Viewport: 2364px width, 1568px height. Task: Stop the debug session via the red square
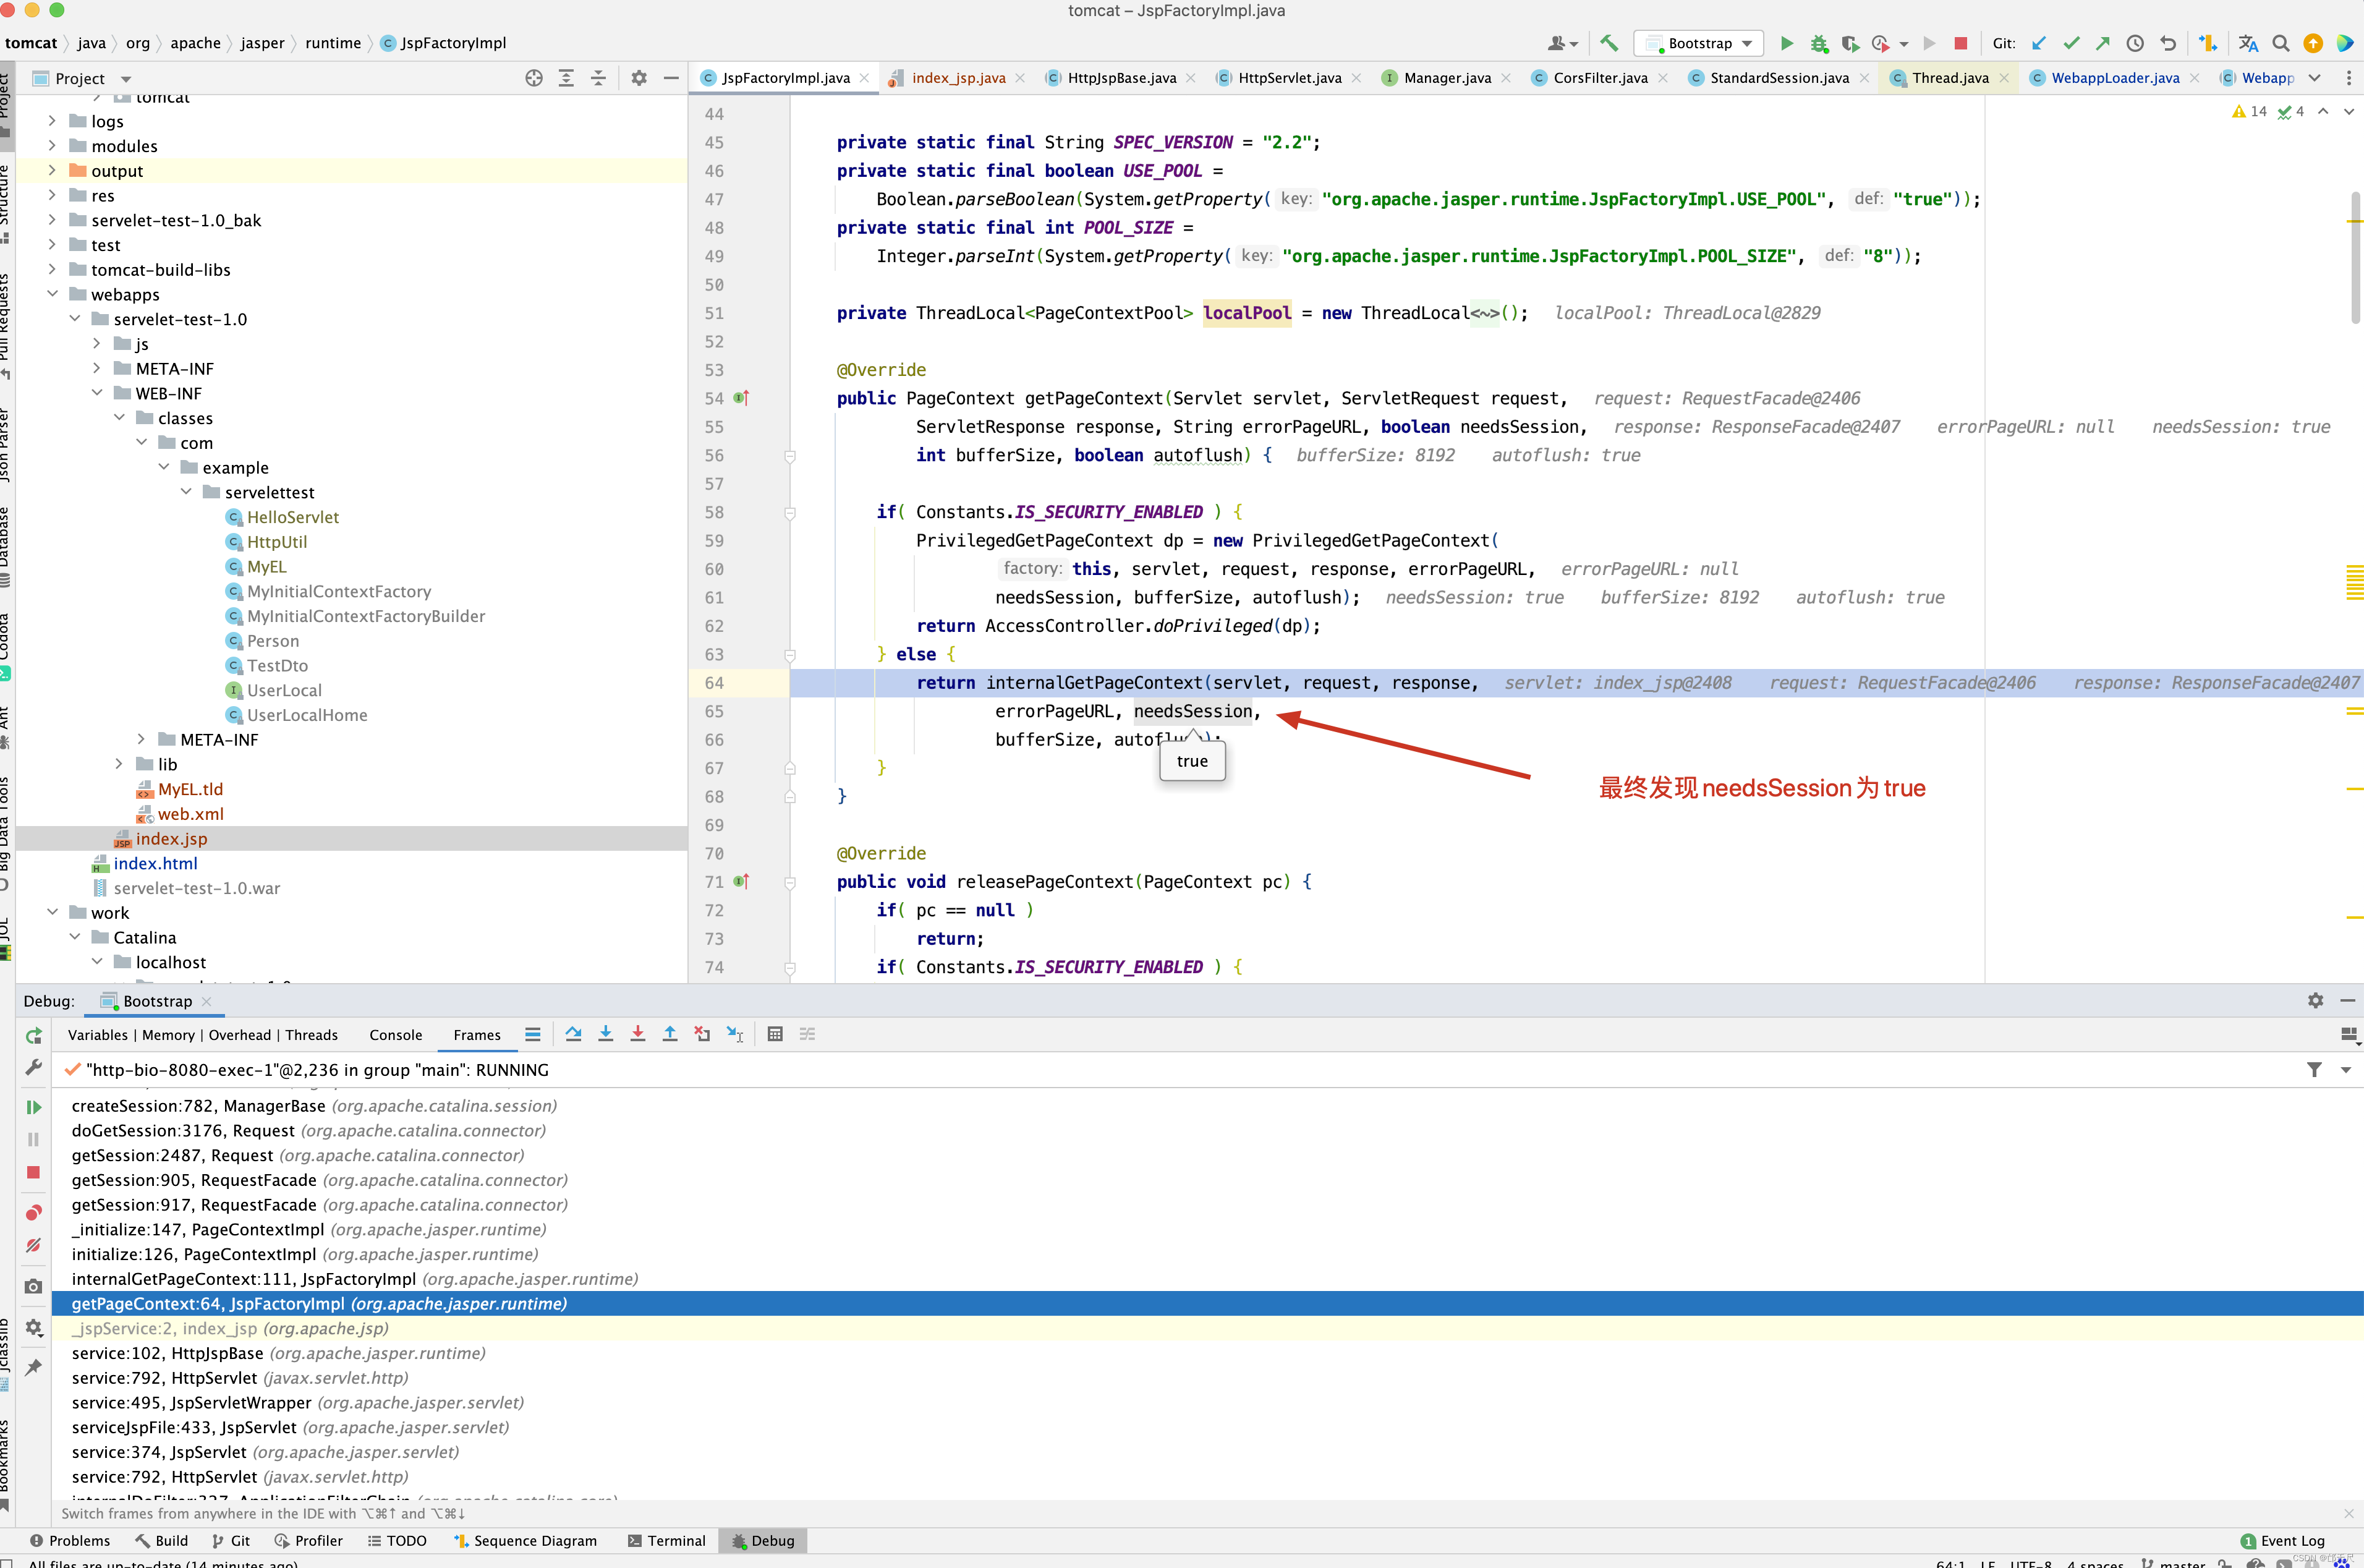point(33,1171)
